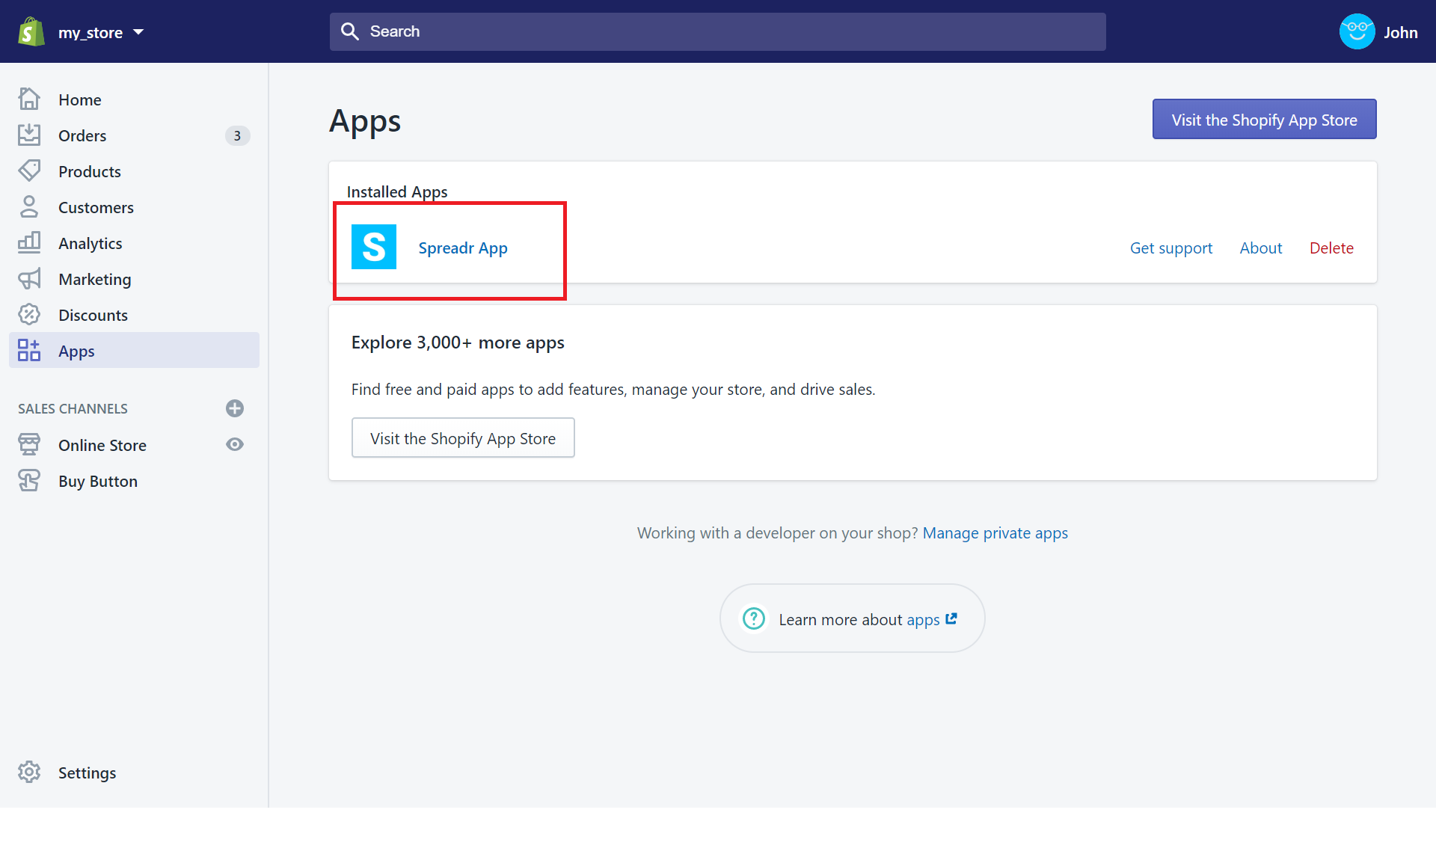Click the Marketing megaphone icon
This screenshot has height=866, width=1436.
pyautogui.click(x=29, y=279)
